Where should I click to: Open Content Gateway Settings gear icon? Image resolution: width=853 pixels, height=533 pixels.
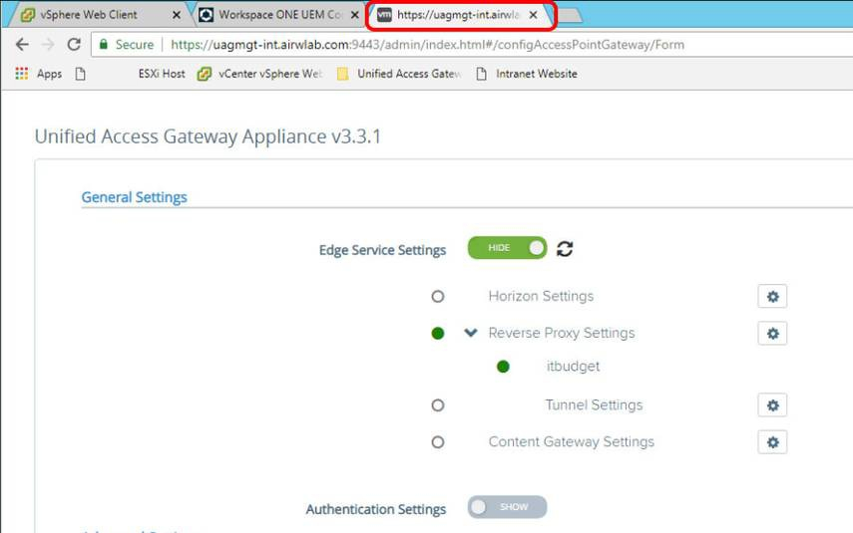pos(771,441)
